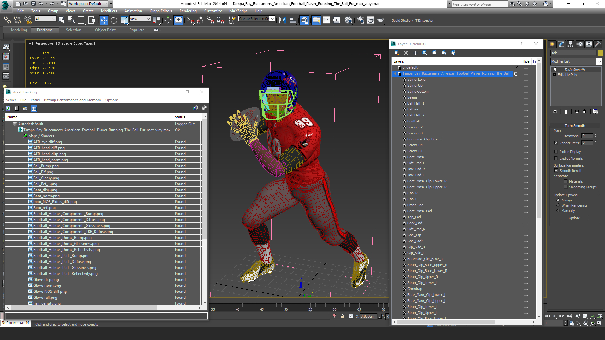This screenshot has width=605, height=340.
Task: Collapse the Tampa_Bay_Buccaneers layer tree
Action: [395, 74]
